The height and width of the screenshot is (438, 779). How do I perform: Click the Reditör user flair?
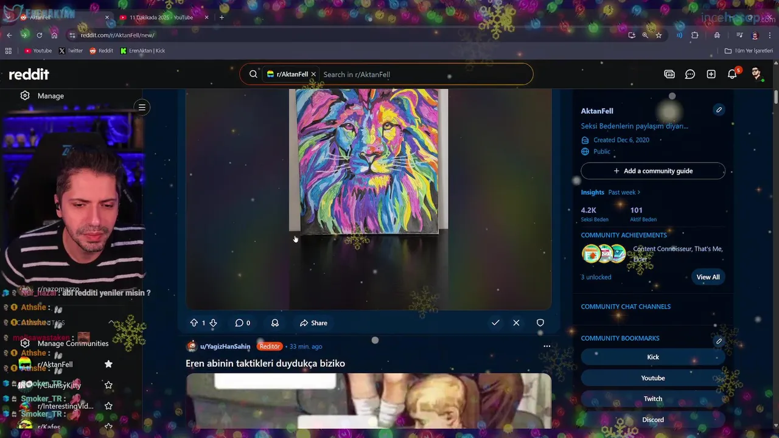click(x=270, y=347)
